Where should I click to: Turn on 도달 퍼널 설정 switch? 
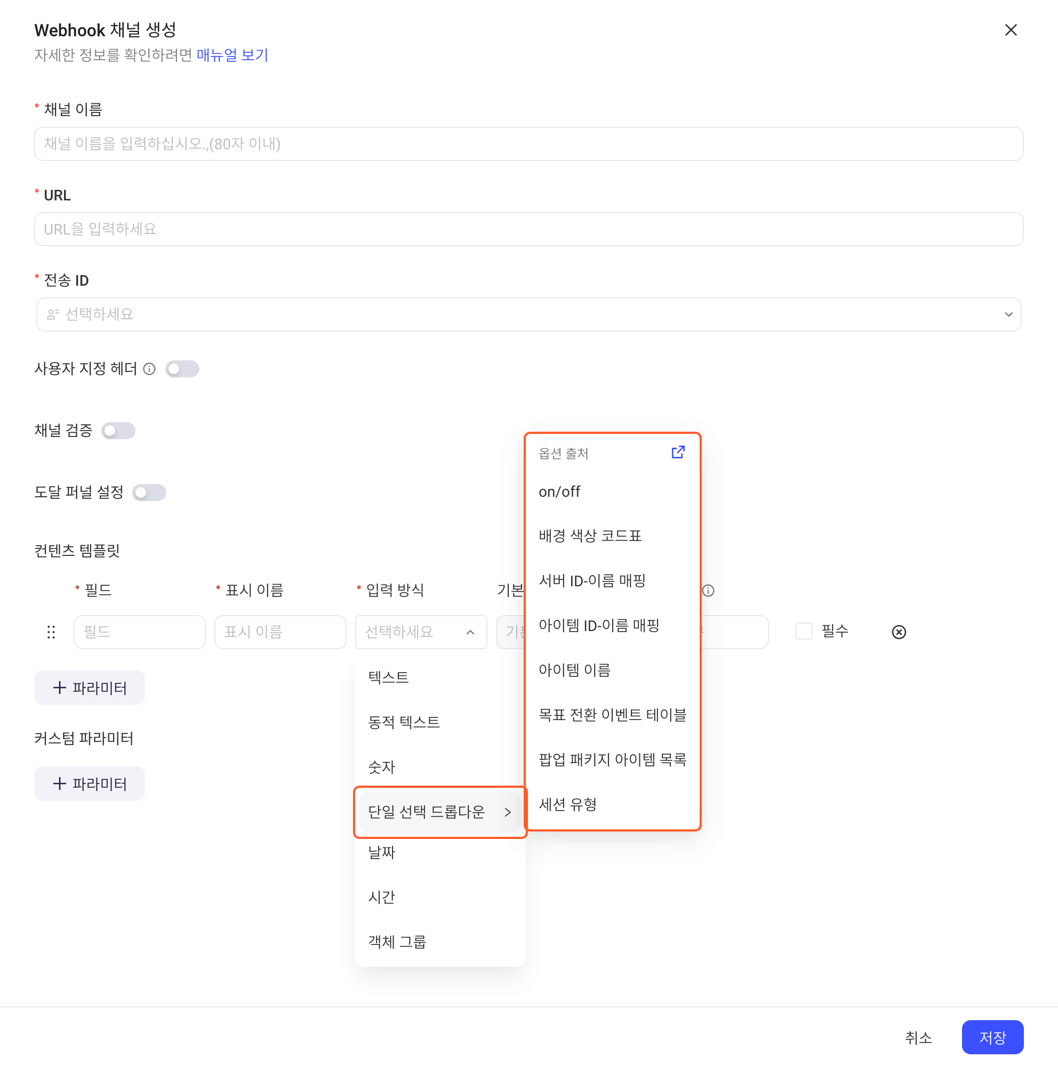tap(149, 492)
